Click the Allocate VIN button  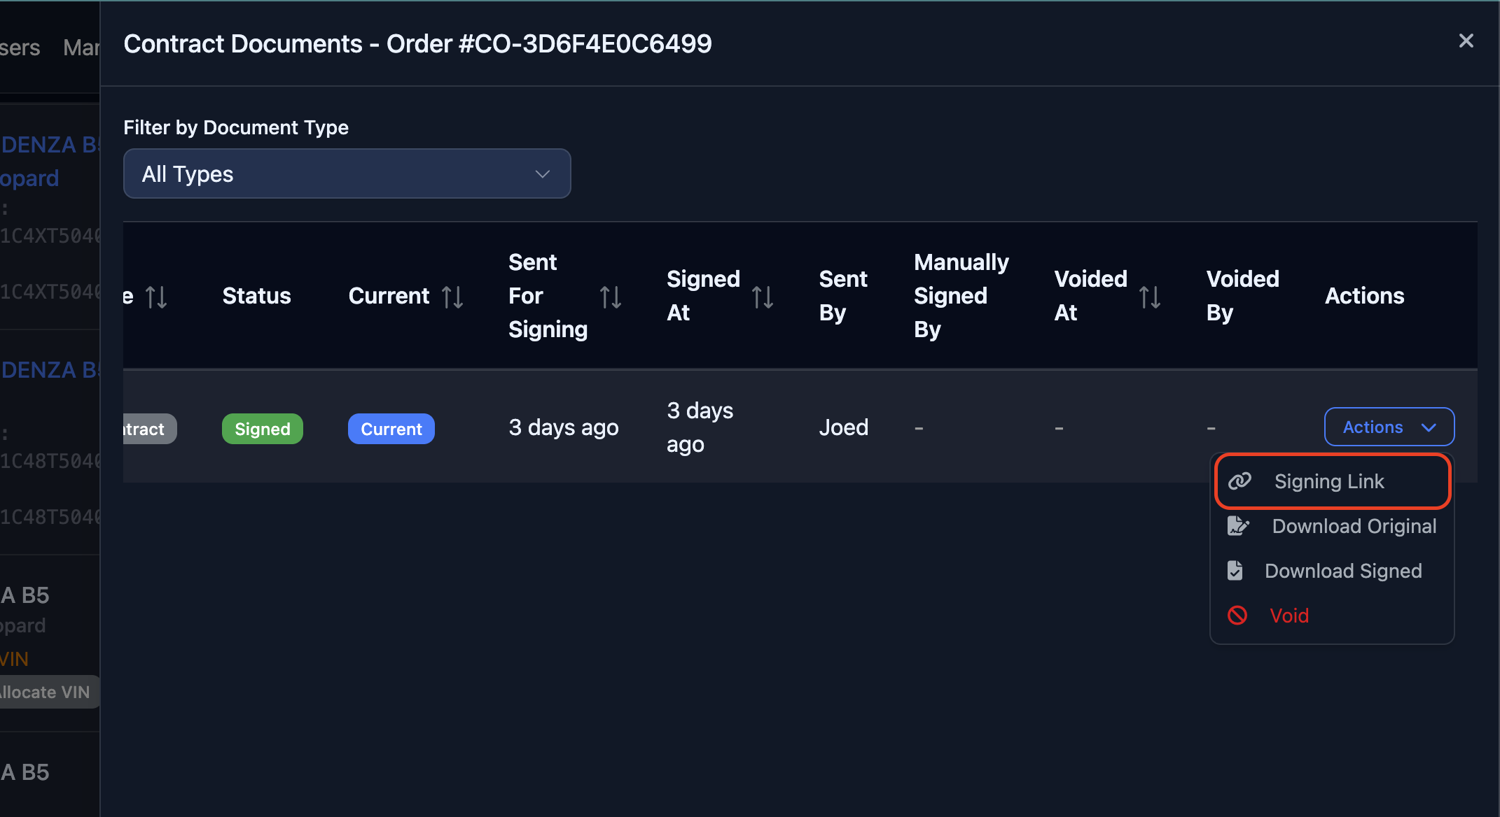click(x=46, y=692)
